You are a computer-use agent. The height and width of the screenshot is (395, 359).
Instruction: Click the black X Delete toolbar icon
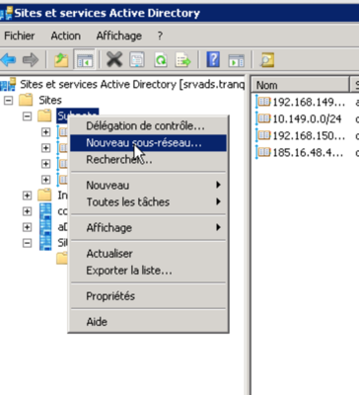114,60
